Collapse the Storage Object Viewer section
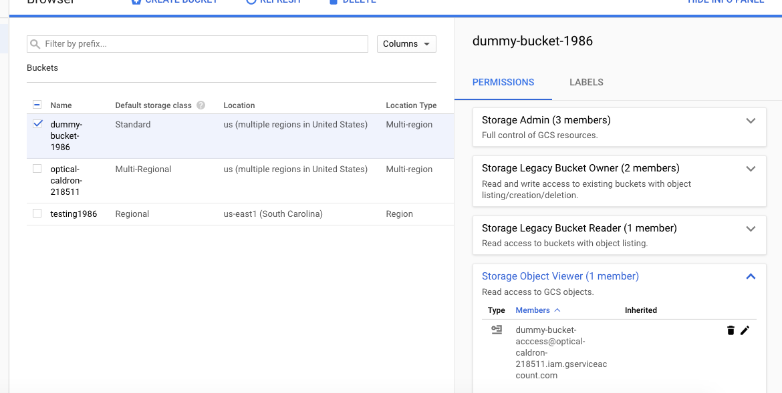This screenshot has height=393, width=782. tap(751, 276)
